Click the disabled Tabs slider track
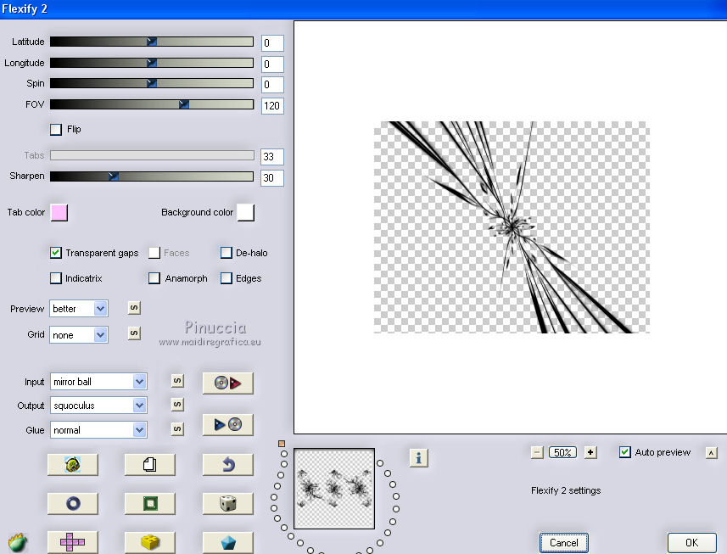 pos(152,155)
